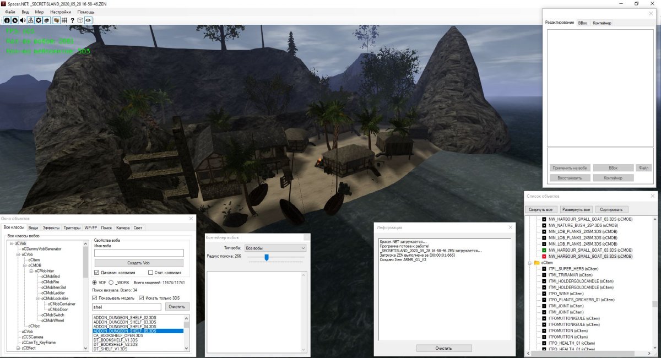Open the gear settings toolbar icon
Image resolution: width=661 pixels, height=358 pixels.
39,20
